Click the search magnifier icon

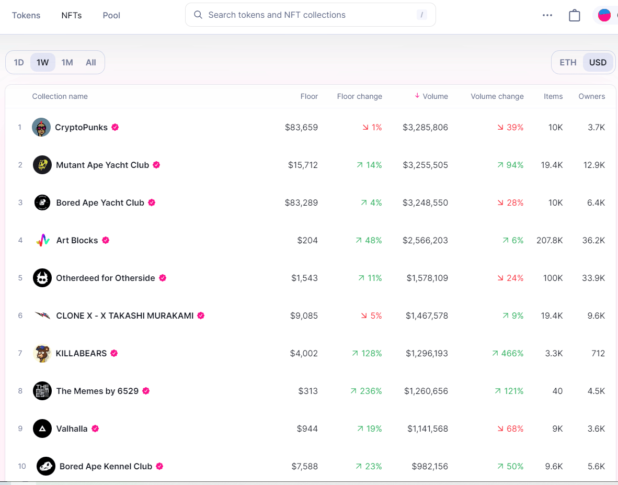point(198,15)
